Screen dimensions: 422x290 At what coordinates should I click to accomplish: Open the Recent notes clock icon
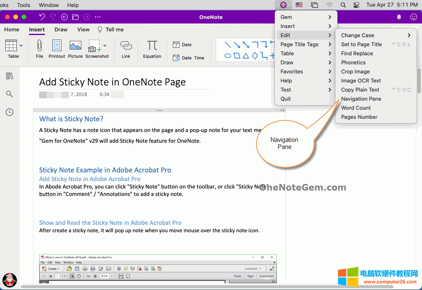[9, 112]
